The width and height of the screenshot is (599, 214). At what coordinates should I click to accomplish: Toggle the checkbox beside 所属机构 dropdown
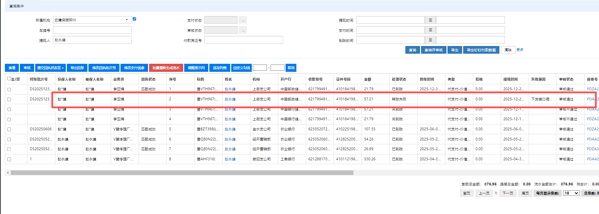coord(134,19)
